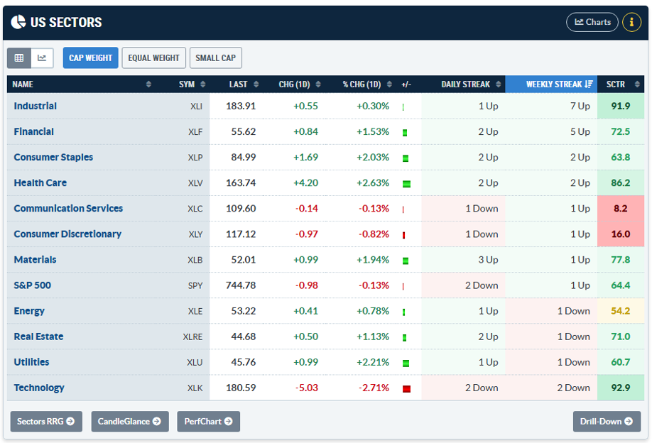Open the Materials sector link
This screenshot has width=652, height=443.
pos(35,260)
